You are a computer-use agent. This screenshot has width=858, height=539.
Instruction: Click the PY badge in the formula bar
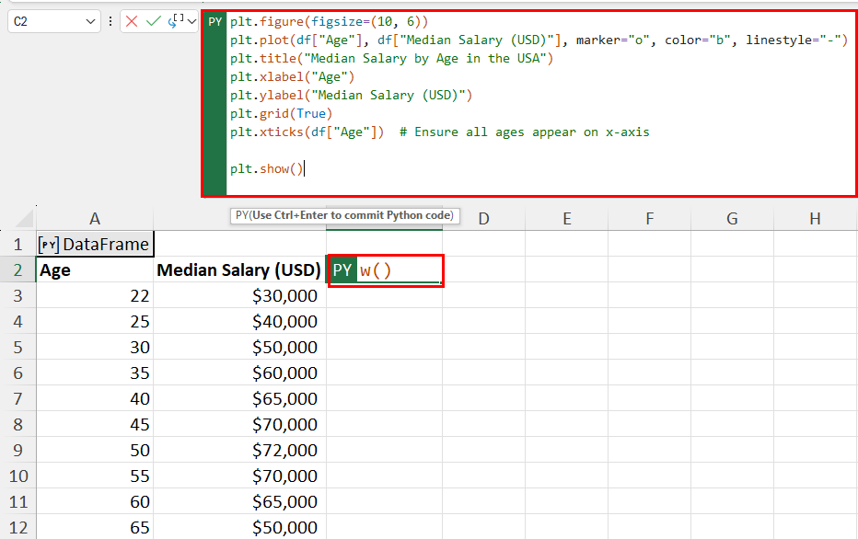click(215, 22)
